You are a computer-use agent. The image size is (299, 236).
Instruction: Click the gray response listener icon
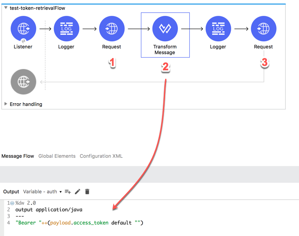(x=23, y=82)
